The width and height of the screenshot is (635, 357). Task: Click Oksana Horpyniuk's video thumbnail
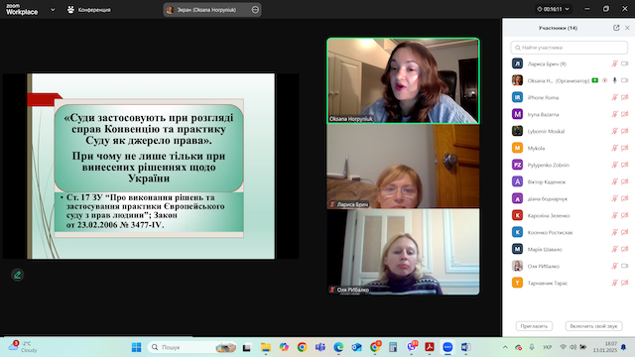coord(403,80)
